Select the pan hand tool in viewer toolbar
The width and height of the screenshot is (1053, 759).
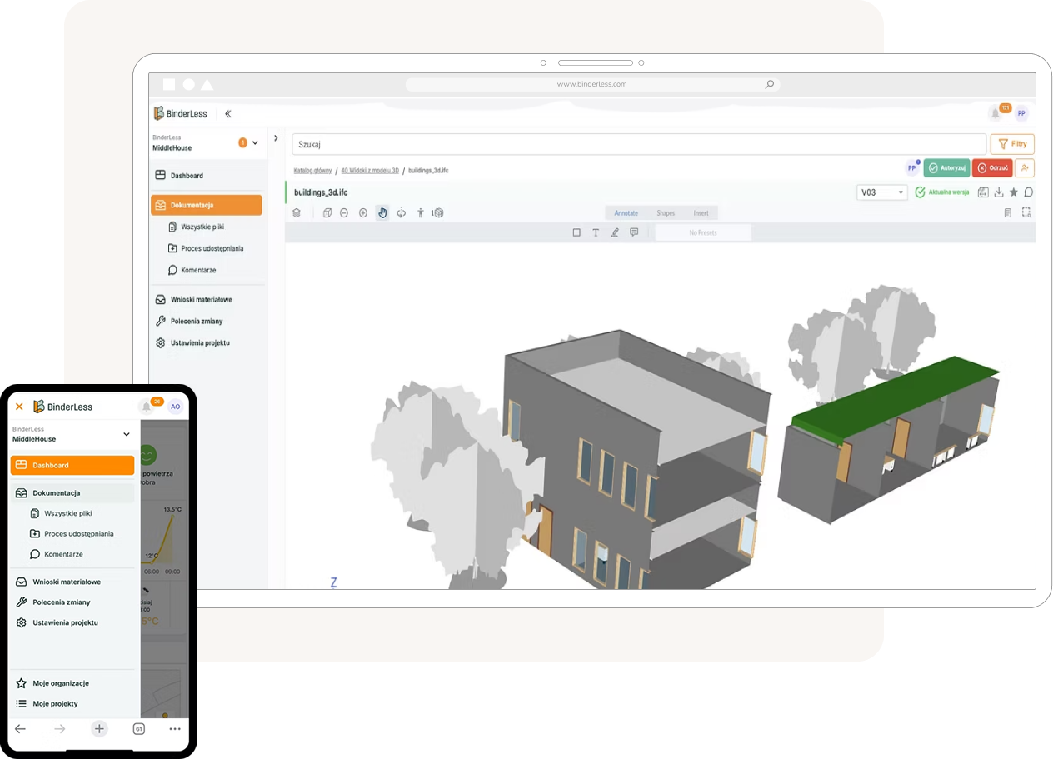pos(382,213)
